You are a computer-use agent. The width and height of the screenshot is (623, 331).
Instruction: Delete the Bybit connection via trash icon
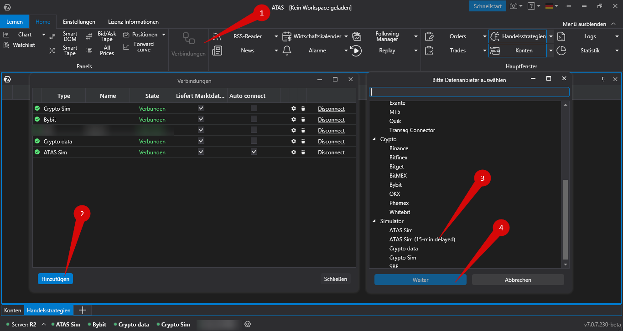click(303, 120)
